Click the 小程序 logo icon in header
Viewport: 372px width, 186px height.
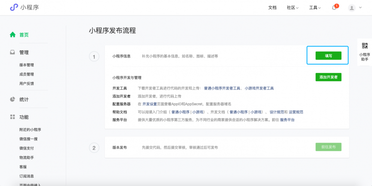[x=14, y=7]
